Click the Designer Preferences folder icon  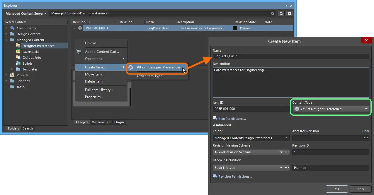[18, 46]
